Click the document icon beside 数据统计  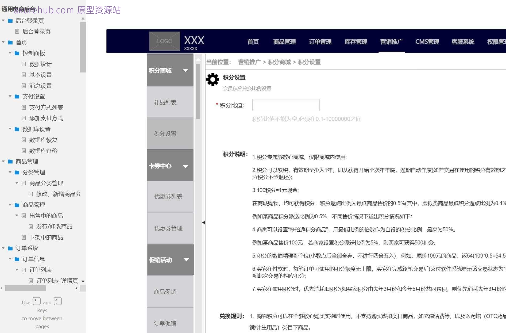pyautogui.click(x=24, y=64)
